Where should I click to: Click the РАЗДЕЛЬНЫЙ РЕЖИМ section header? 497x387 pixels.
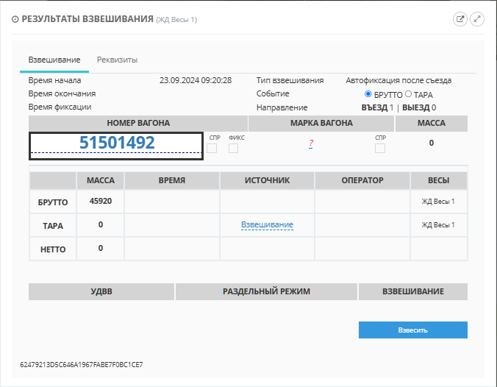pyautogui.click(x=266, y=291)
